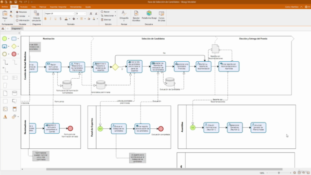
Task: Open the font size combo box
Action: point(81,14)
